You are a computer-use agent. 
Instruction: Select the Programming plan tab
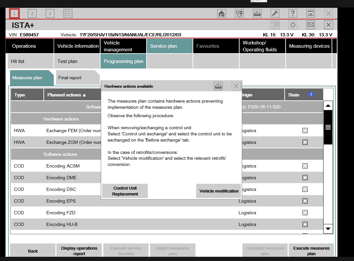[x=124, y=61]
